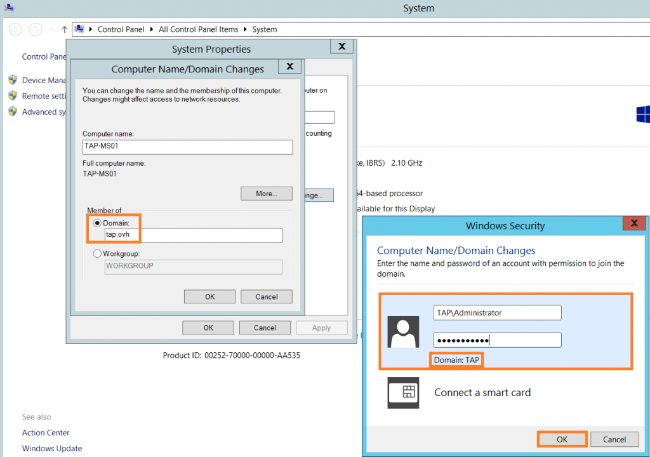
Task: Click the partially hidden Change... button
Action: 319,195
